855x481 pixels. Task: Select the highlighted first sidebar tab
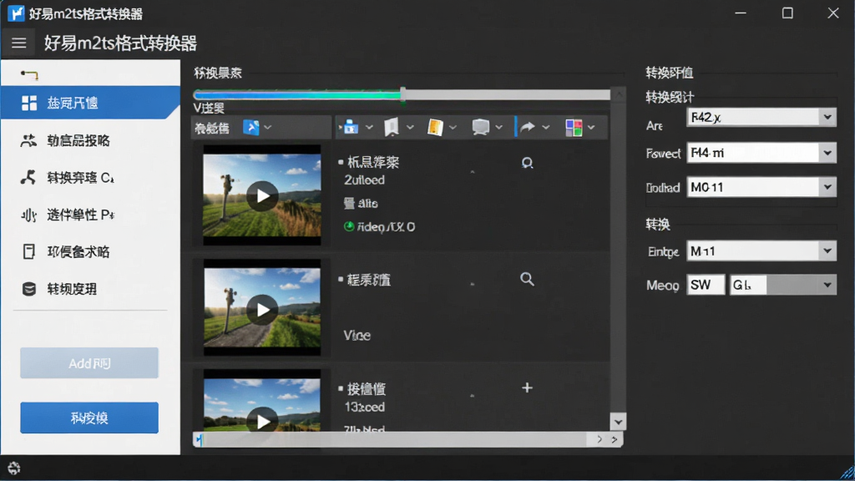pyautogui.click(x=90, y=103)
